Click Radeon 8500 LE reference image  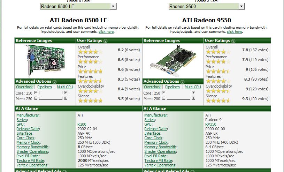(x=45, y=61)
